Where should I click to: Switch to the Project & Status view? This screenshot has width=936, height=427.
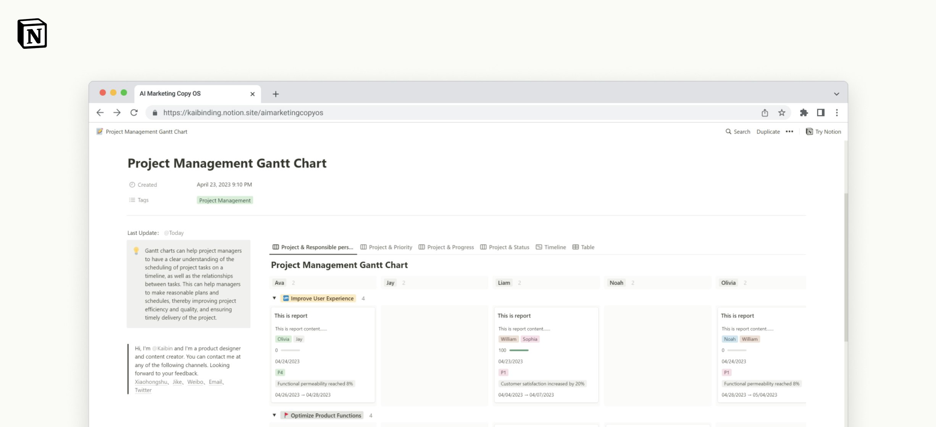coord(505,247)
